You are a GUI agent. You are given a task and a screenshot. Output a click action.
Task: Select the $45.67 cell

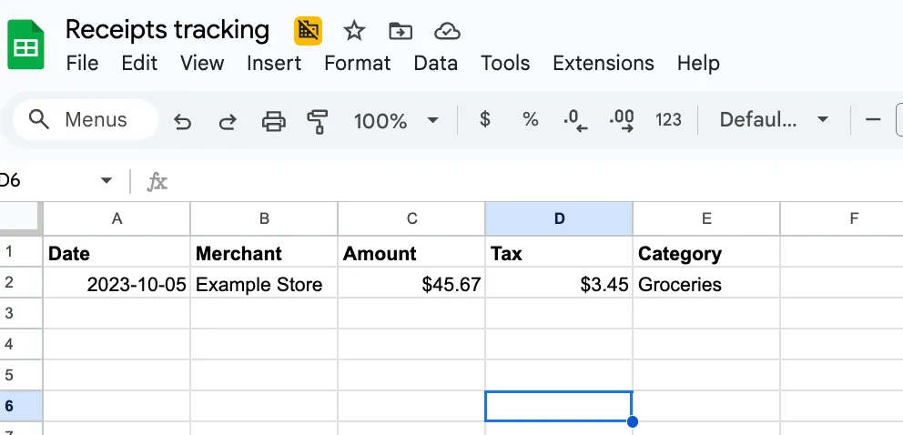411,282
